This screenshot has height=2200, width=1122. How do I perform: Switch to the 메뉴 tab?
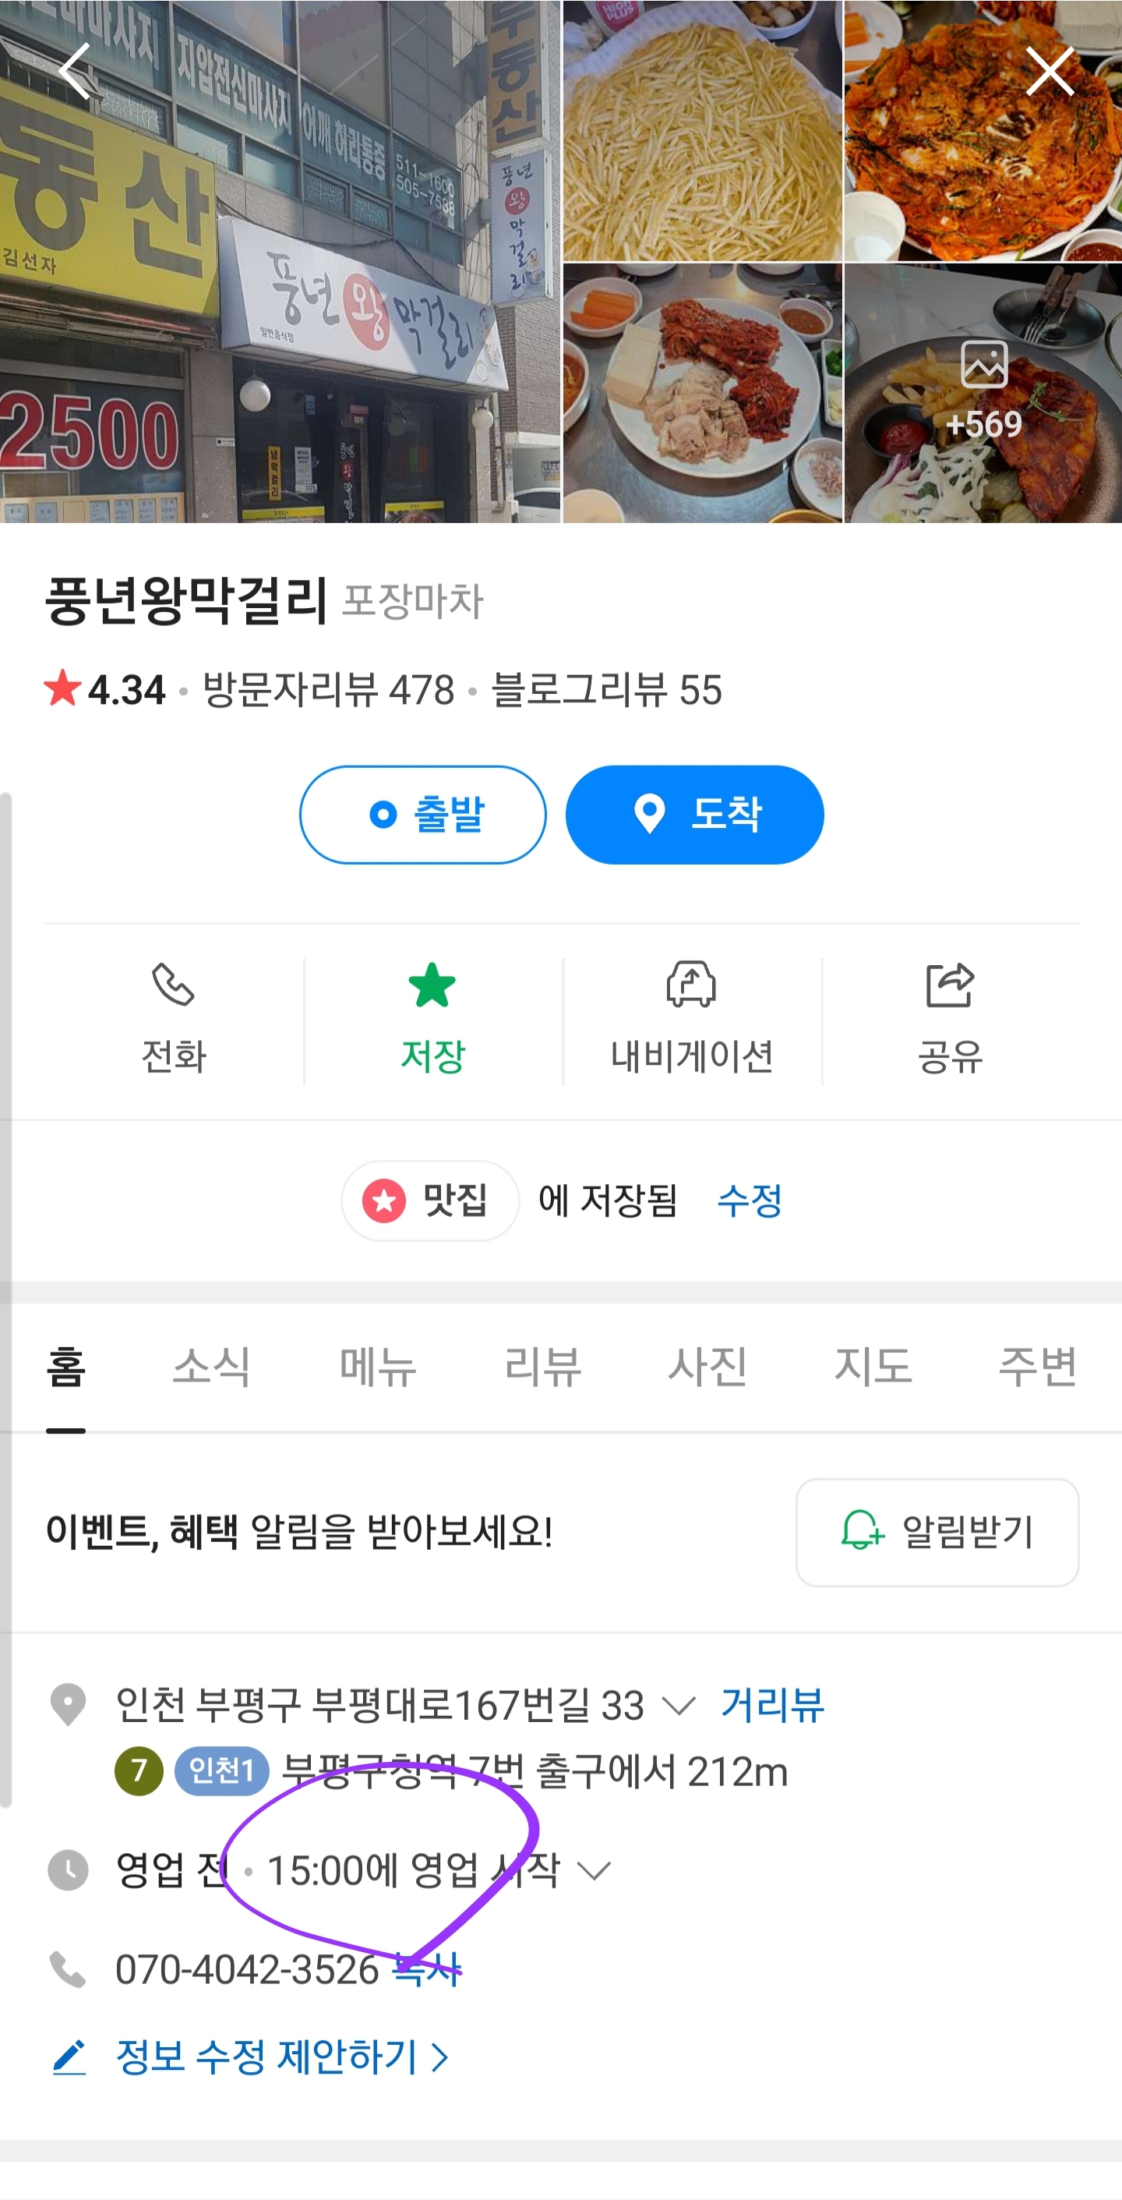pyautogui.click(x=377, y=1366)
